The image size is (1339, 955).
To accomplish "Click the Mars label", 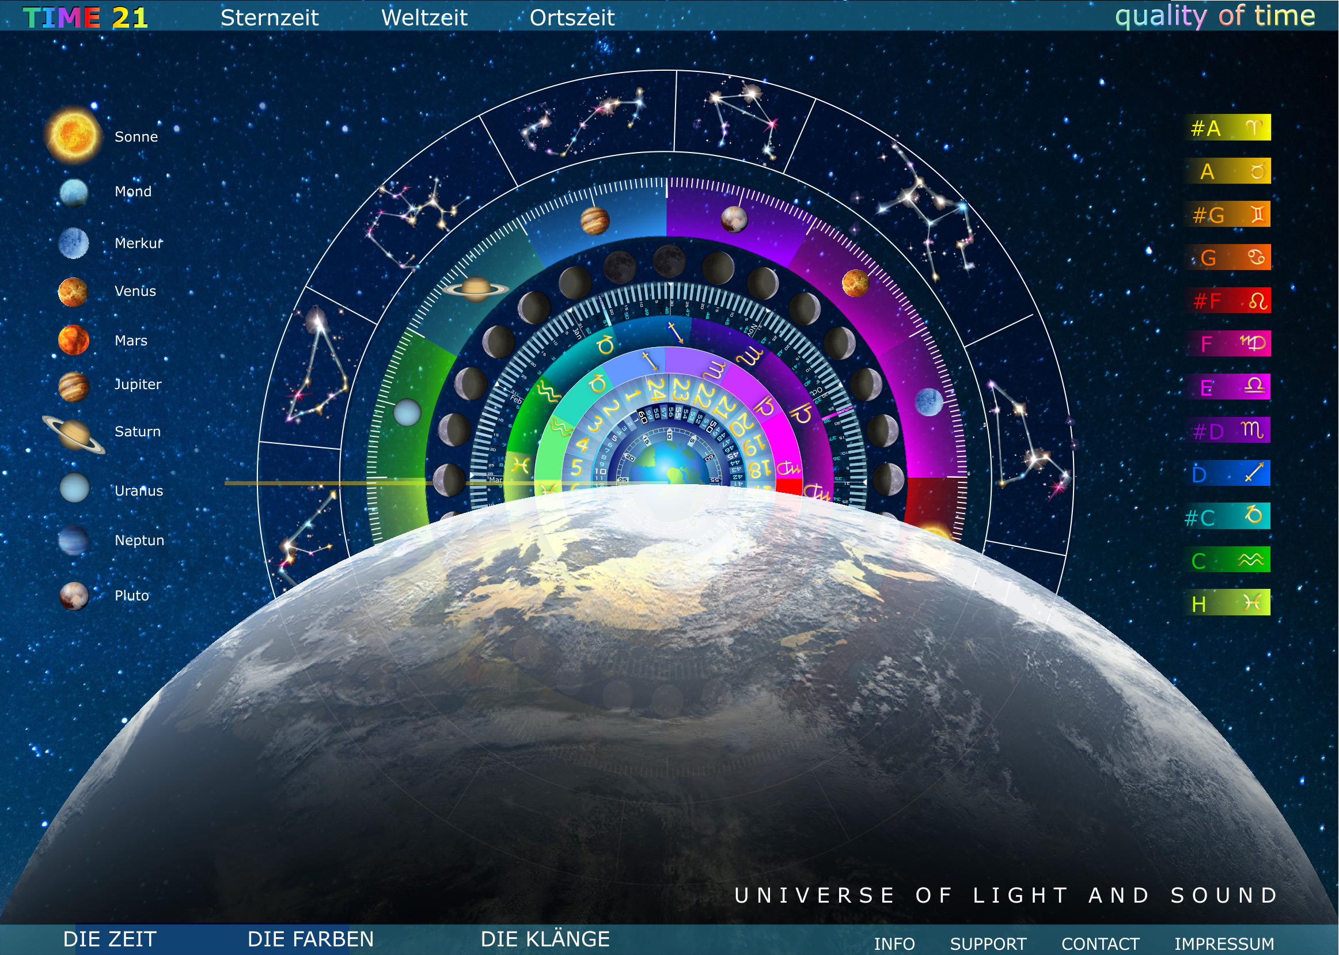I will tap(131, 340).
